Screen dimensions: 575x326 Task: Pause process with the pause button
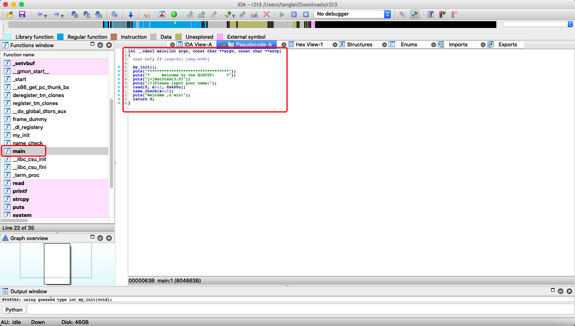point(294,14)
